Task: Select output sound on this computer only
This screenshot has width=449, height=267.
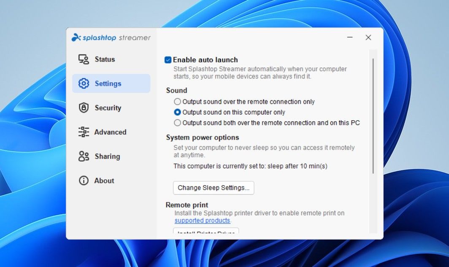Action: click(x=177, y=112)
